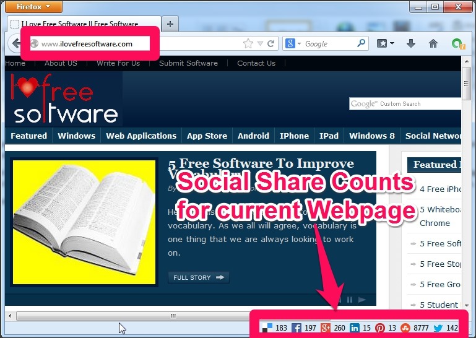Select the IPad category menu
This screenshot has height=338, width=476.
pyautogui.click(x=329, y=136)
